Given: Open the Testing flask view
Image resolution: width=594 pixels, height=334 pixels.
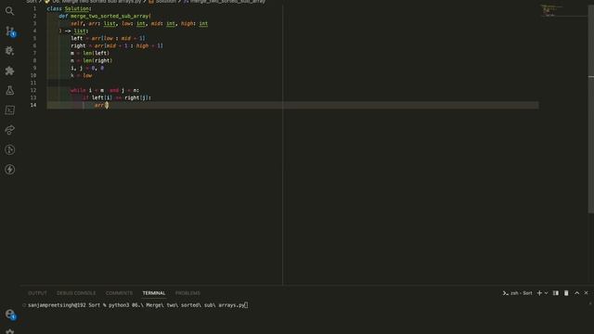Looking at the screenshot, I should coord(9,90).
